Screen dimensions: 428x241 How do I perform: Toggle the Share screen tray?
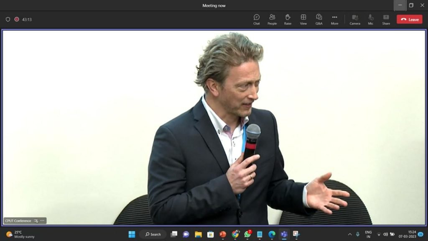(x=386, y=19)
